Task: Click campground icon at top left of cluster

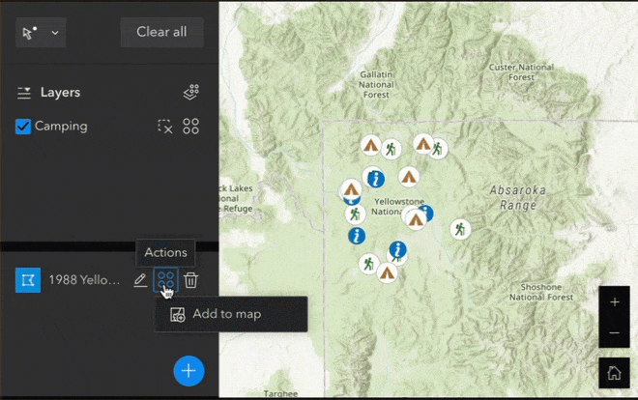Action: (x=370, y=145)
